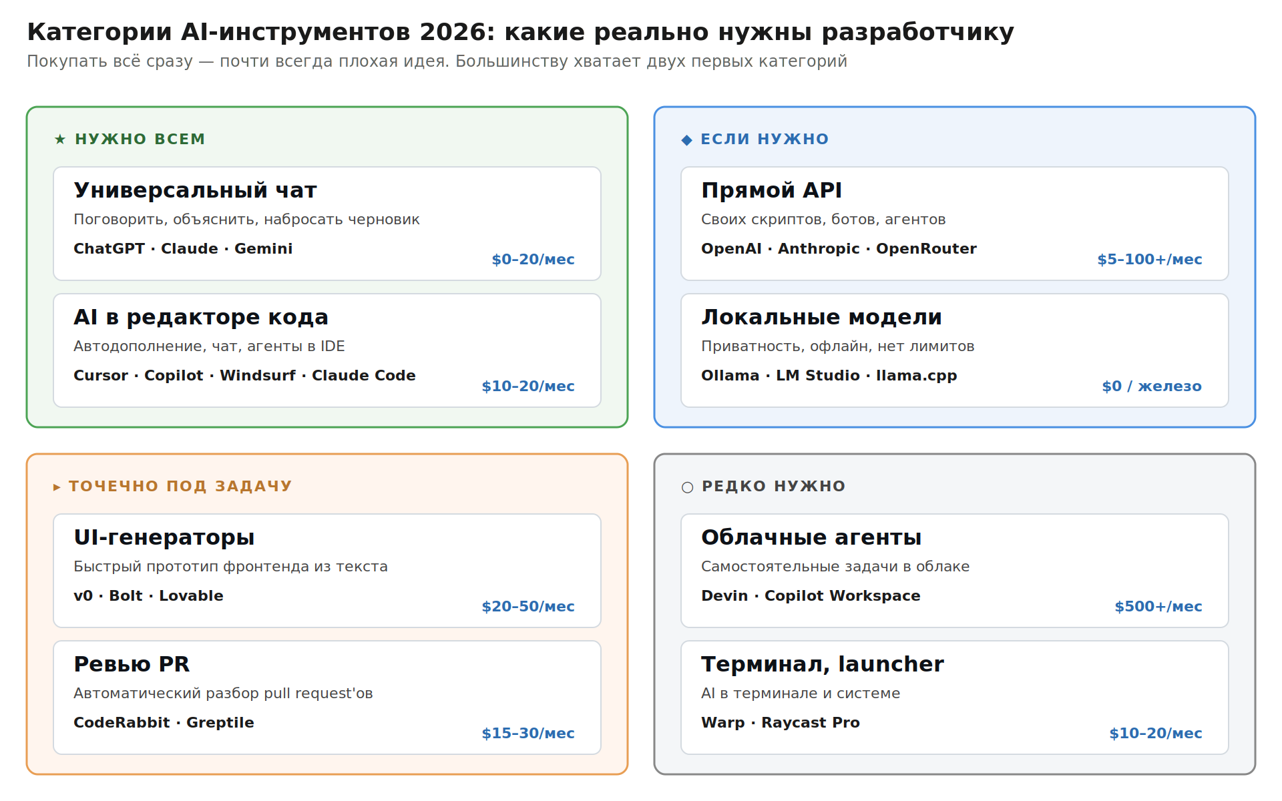Select the РЕДКО НУЖНО section heading
The width and height of the screenshot is (1282, 801).
[x=774, y=486]
